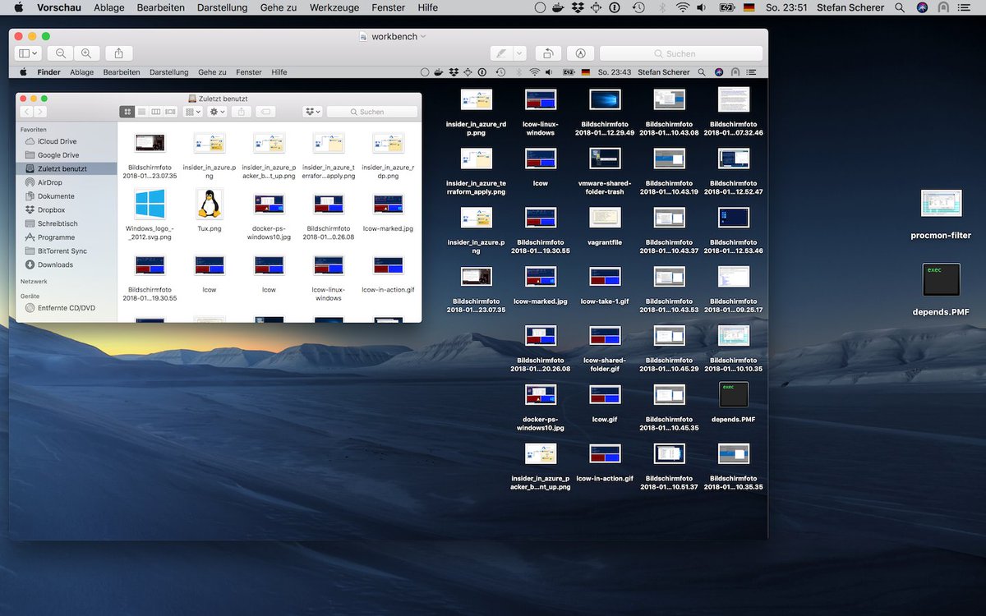Select AirDrop in the Finder sidebar

[x=49, y=182]
